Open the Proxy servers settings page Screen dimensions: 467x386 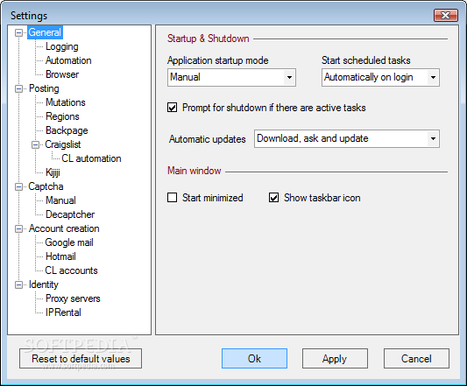[73, 298]
